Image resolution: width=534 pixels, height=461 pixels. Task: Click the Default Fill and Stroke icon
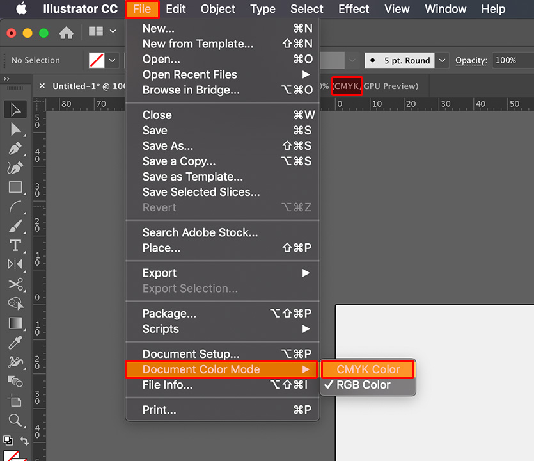(x=8, y=441)
